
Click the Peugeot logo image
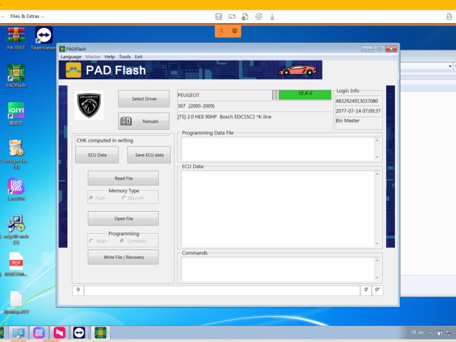[x=89, y=105]
